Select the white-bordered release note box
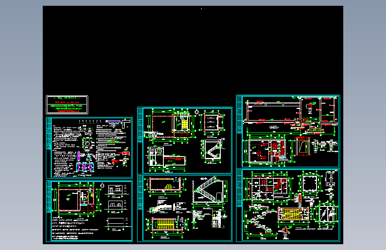The image size is (386, 250). [x=67, y=105]
